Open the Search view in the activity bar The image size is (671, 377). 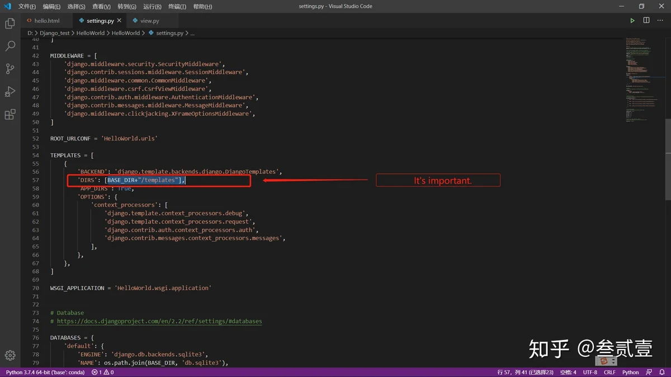tap(10, 46)
